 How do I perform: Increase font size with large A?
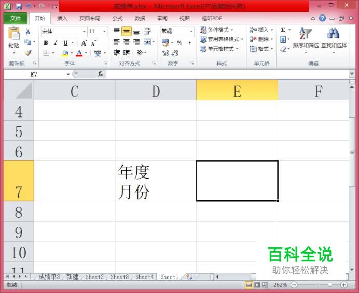click(84, 43)
